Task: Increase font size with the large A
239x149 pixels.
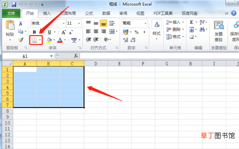Action: tap(64, 32)
